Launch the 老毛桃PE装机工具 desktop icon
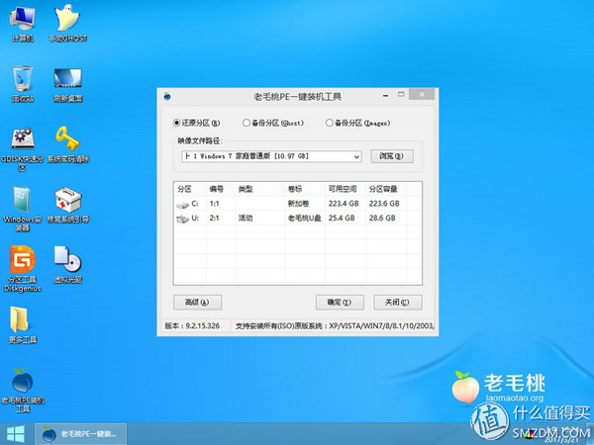Screen dimensions: 594x445 coord(23,390)
